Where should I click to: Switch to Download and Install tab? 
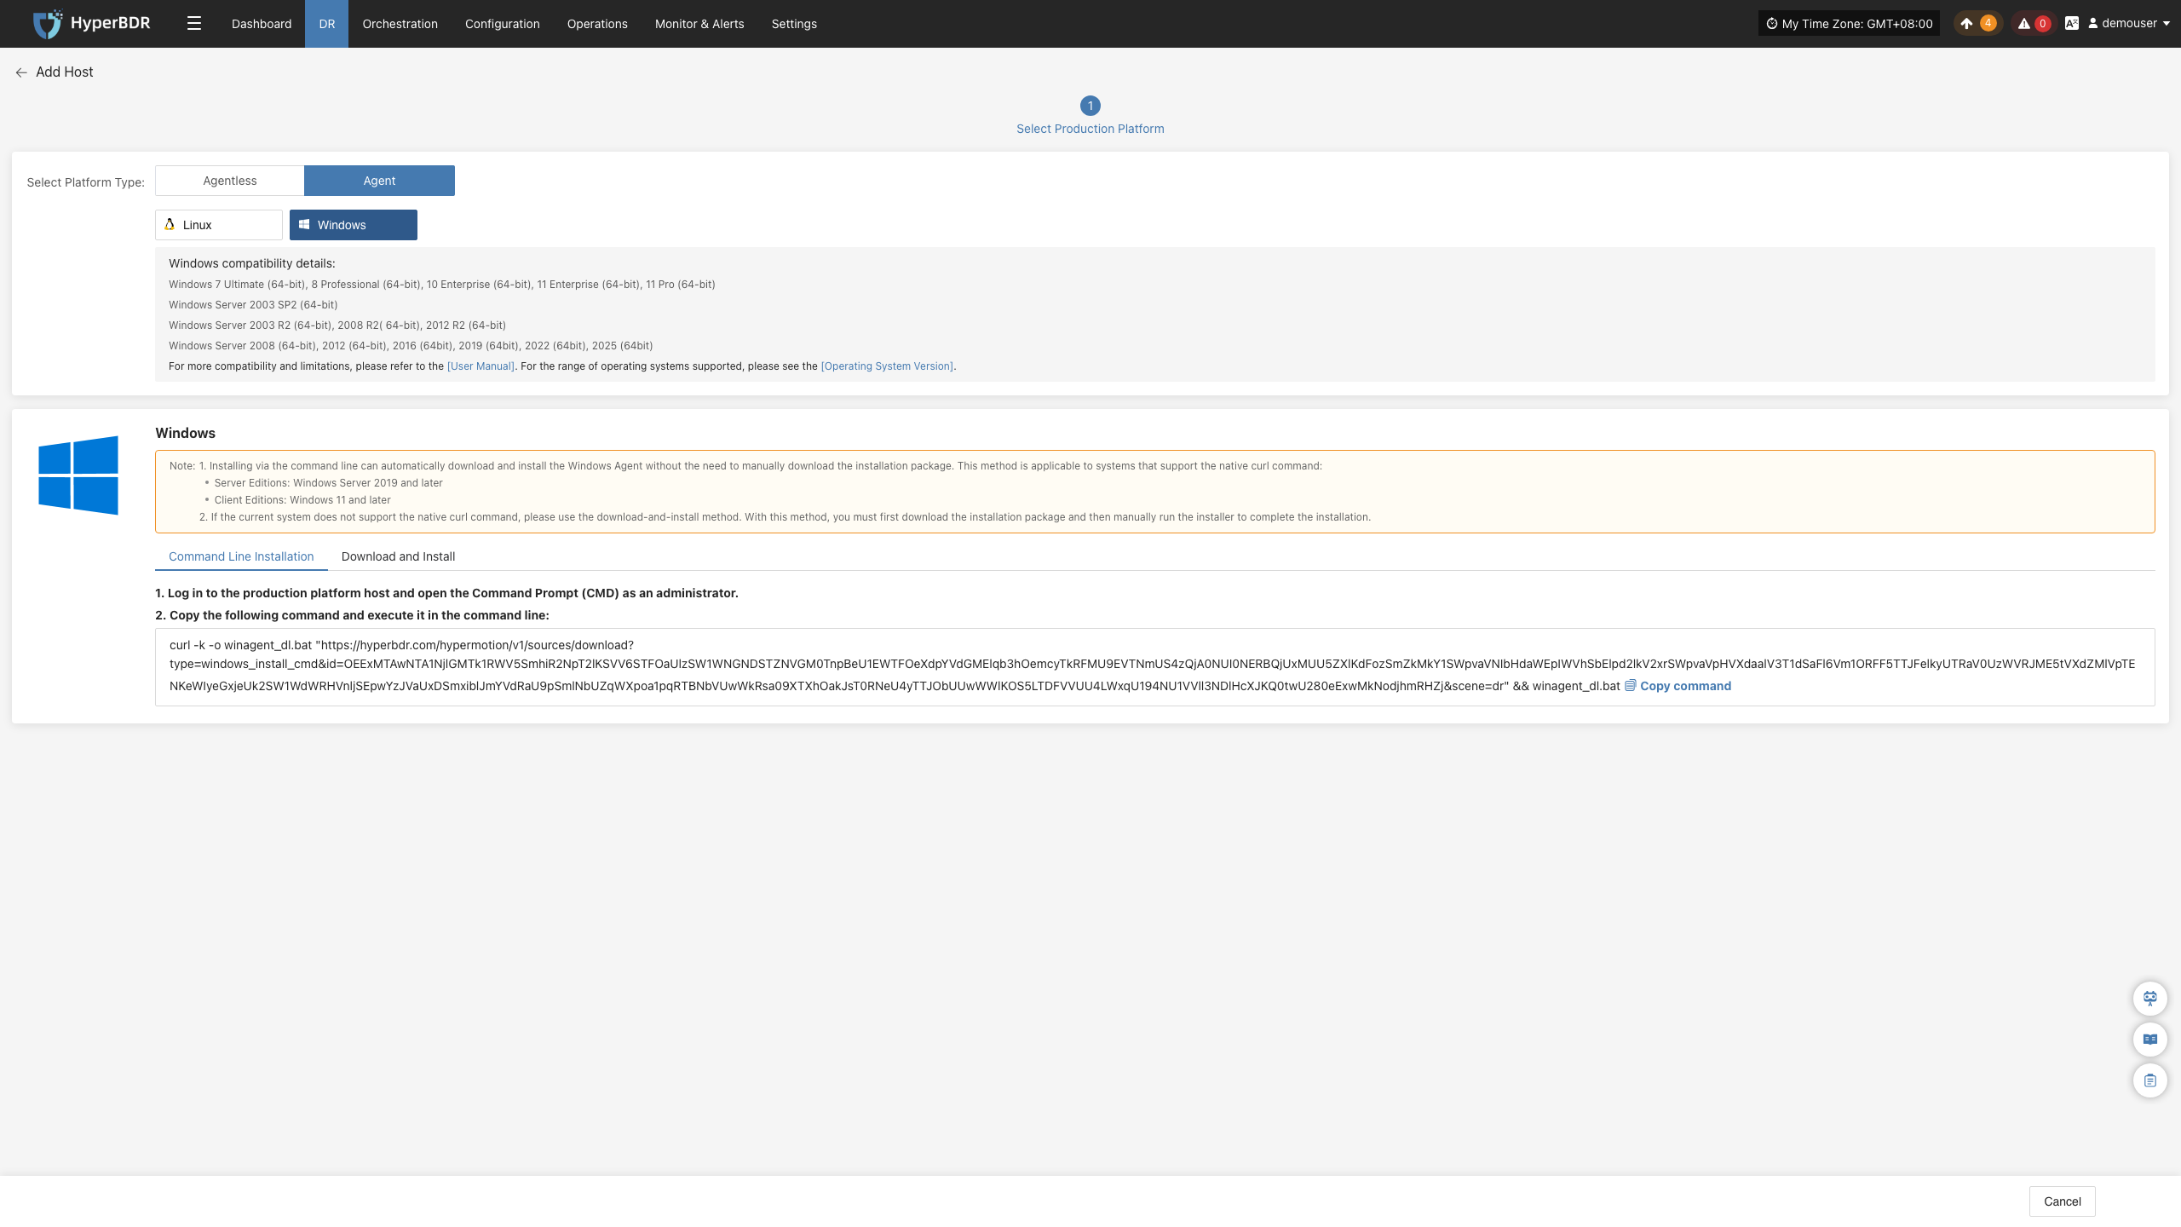click(398, 556)
